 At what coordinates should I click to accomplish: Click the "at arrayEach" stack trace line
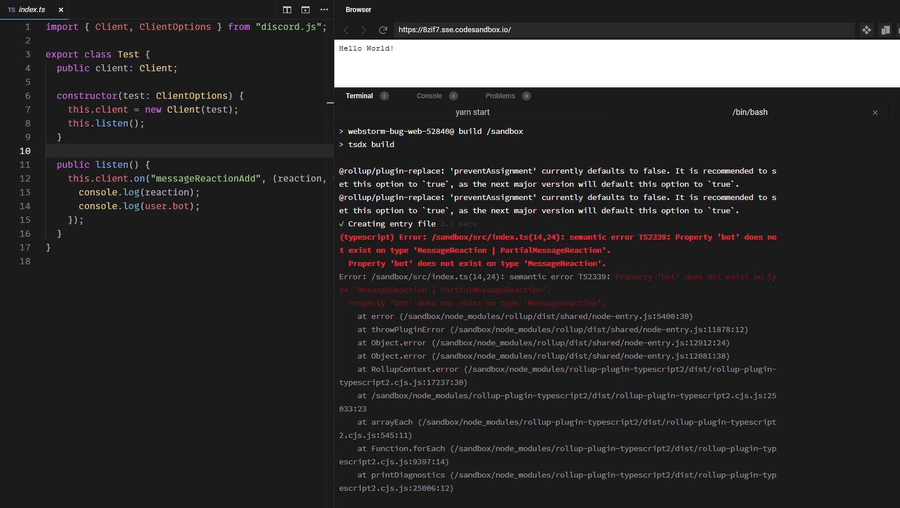pyautogui.click(x=558, y=429)
